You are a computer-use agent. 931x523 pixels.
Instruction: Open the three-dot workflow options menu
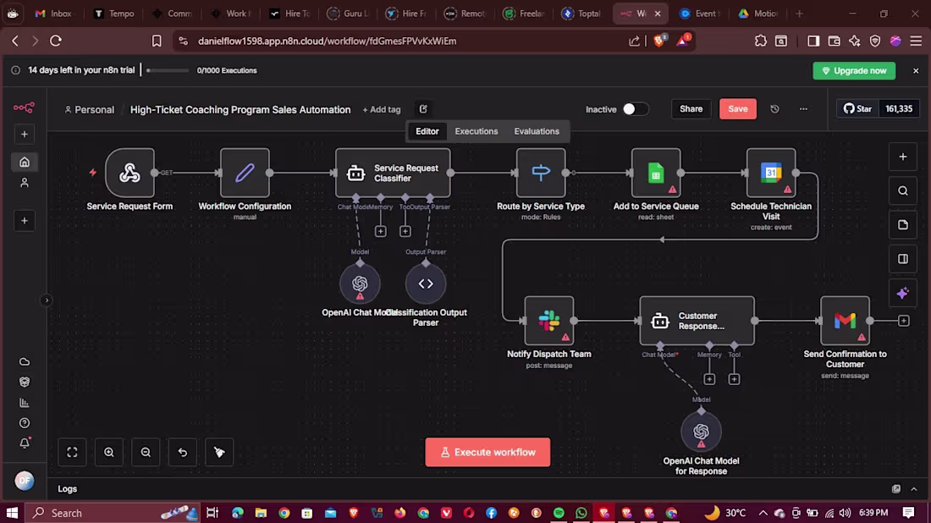(x=802, y=109)
